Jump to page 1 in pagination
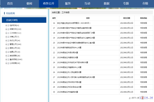The image size is (154, 102). pyautogui.click(x=140, y=98)
